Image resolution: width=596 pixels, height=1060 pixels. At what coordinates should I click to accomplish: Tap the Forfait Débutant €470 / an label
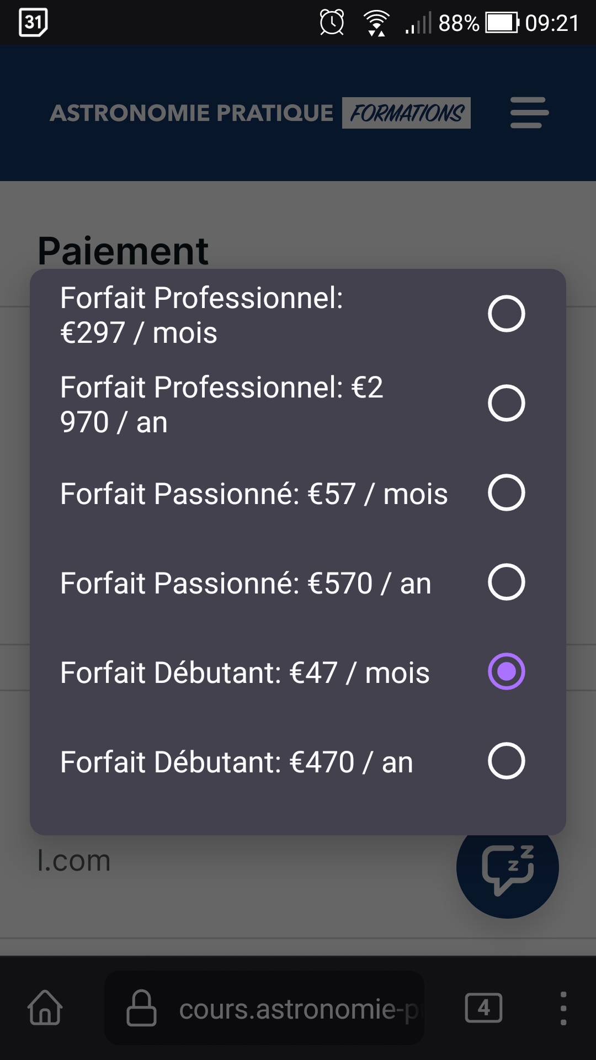(x=237, y=762)
